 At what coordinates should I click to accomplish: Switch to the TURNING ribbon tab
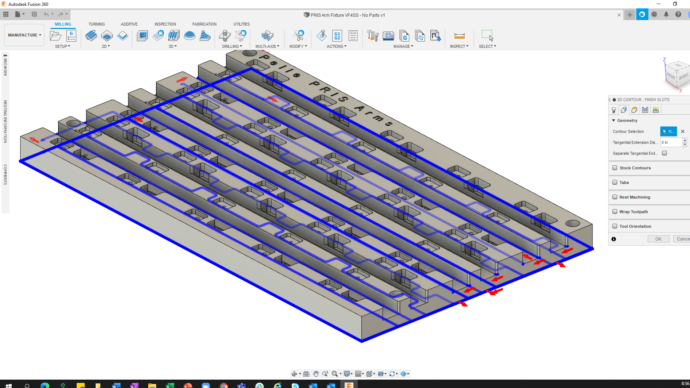tap(96, 24)
